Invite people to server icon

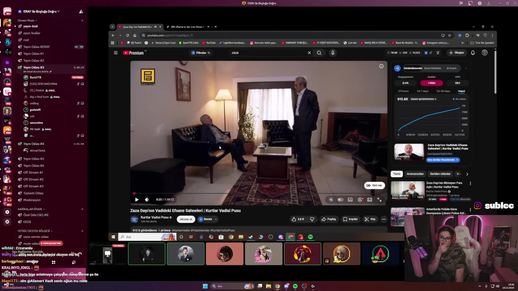[x=81, y=12]
